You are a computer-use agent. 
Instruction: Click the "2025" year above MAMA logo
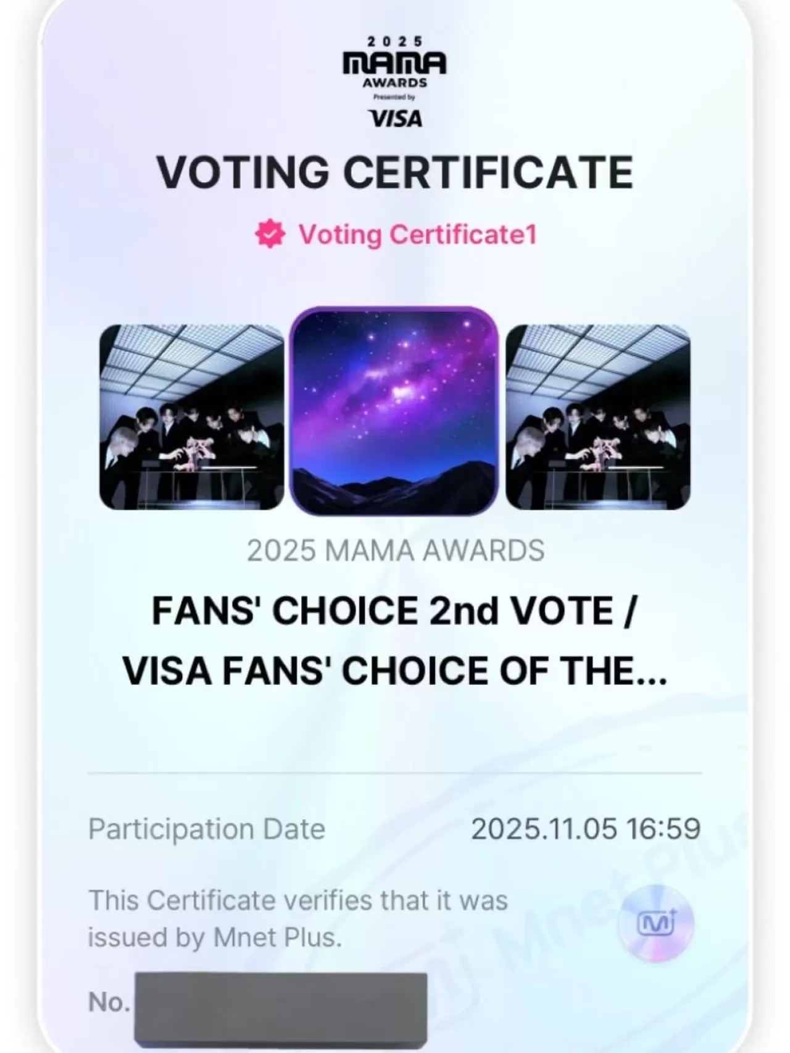(394, 41)
